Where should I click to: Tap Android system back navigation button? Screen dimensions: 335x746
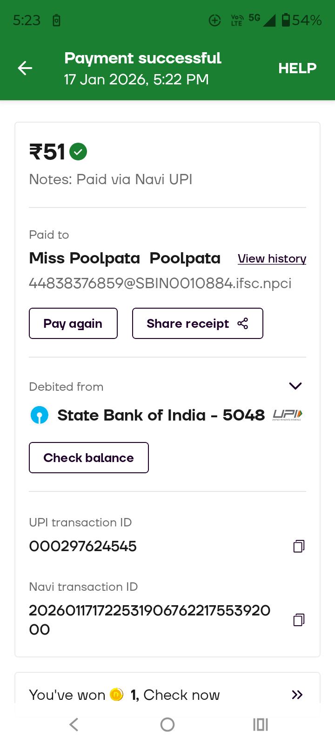point(74,725)
